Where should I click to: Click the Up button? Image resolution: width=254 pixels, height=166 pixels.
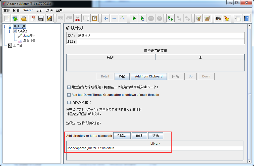[190, 76]
